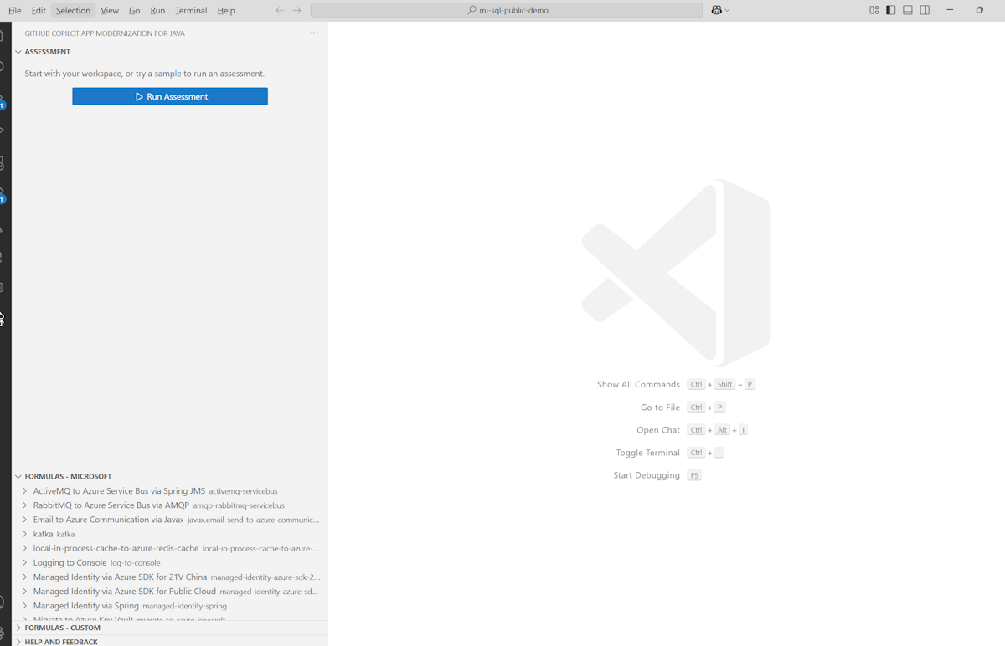The height and width of the screenshot is (646, 1005).
Task: Collapse the Assessment section
Action: 18,52
